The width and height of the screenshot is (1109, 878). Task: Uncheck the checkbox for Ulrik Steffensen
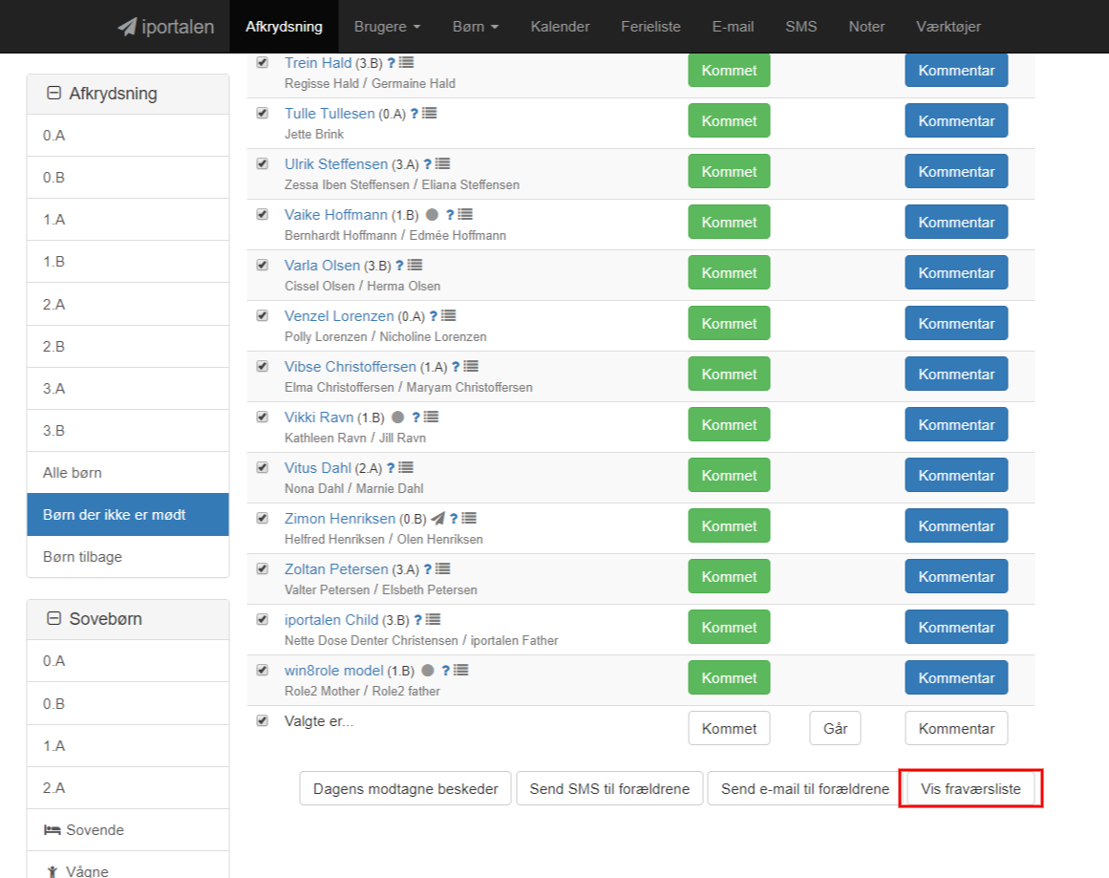click(263, 163)
